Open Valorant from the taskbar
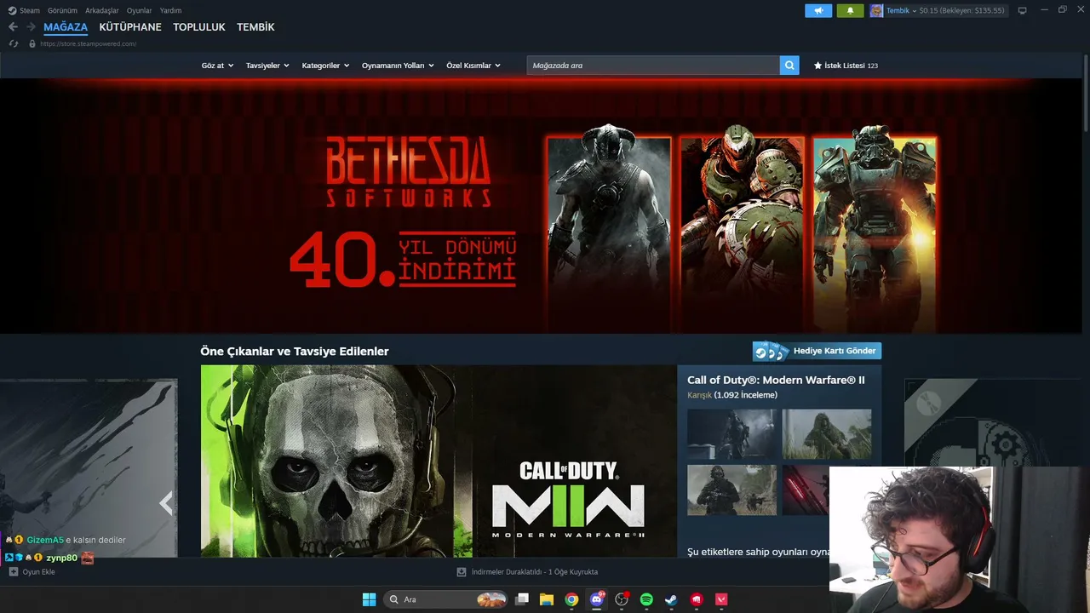The width and height of the screenshot is (1090, 613). point(721,599)
